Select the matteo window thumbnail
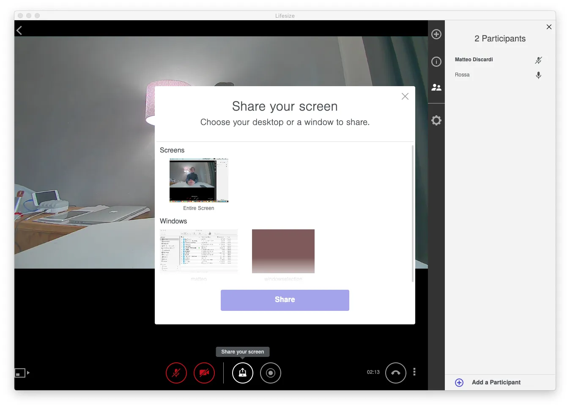Viewport: 570px width, 408px height. pyautogui.click(x=199, y=251)
